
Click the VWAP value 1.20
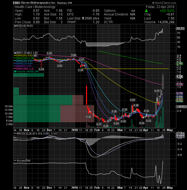click(96, 22)
